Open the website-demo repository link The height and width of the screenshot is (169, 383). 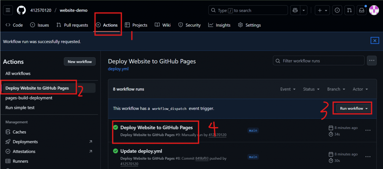(x=74, y=10)
